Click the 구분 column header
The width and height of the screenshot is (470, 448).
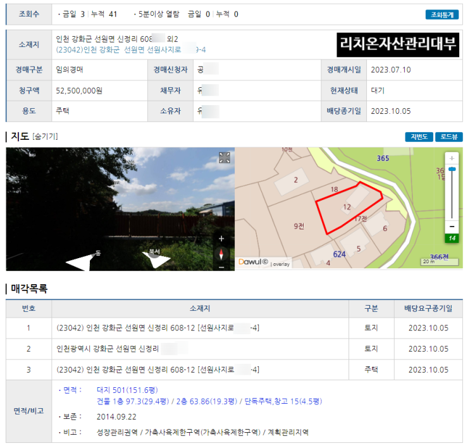371,308
